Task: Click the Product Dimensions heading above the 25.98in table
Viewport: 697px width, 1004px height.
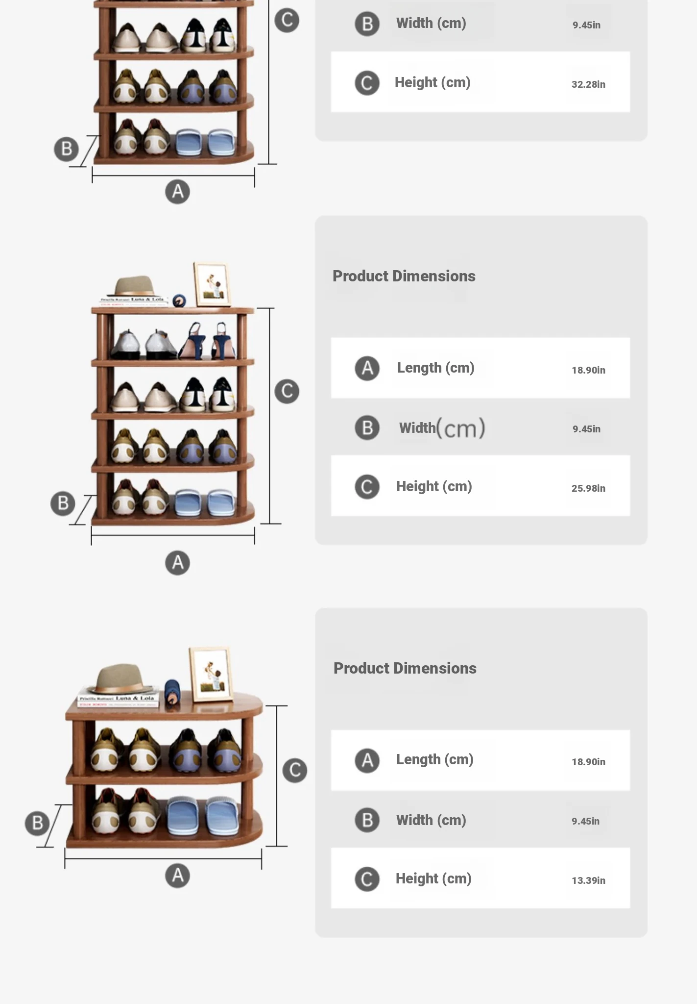Action: (x=404, y=276)
